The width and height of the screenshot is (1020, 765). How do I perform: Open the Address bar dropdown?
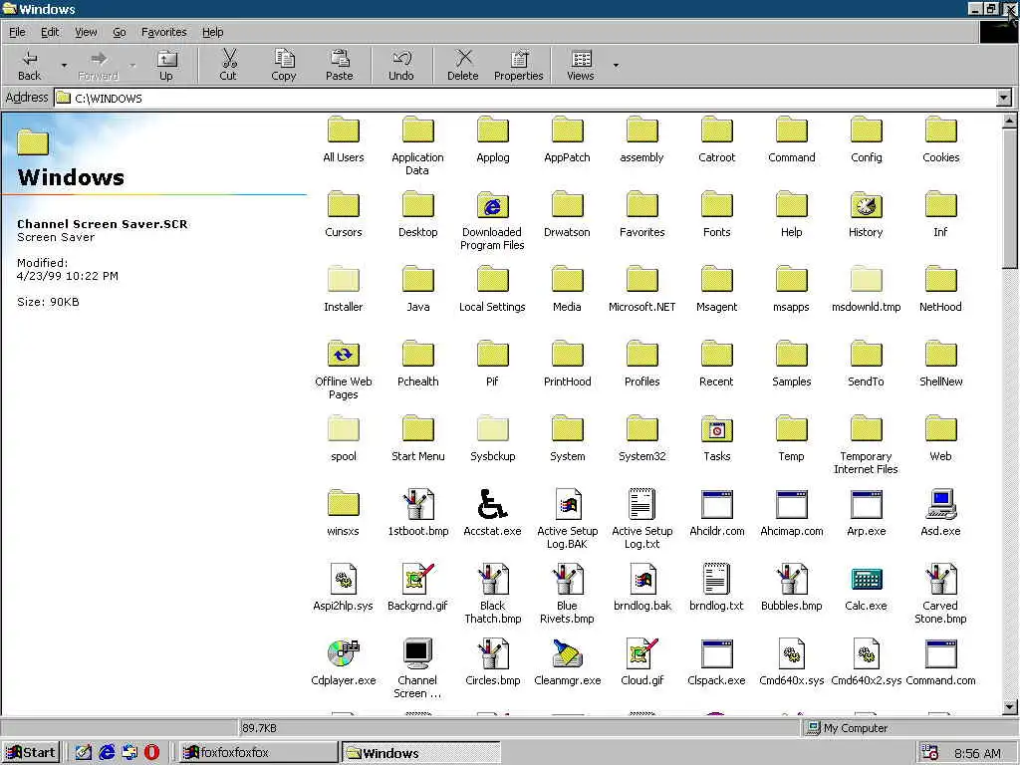1004,98
